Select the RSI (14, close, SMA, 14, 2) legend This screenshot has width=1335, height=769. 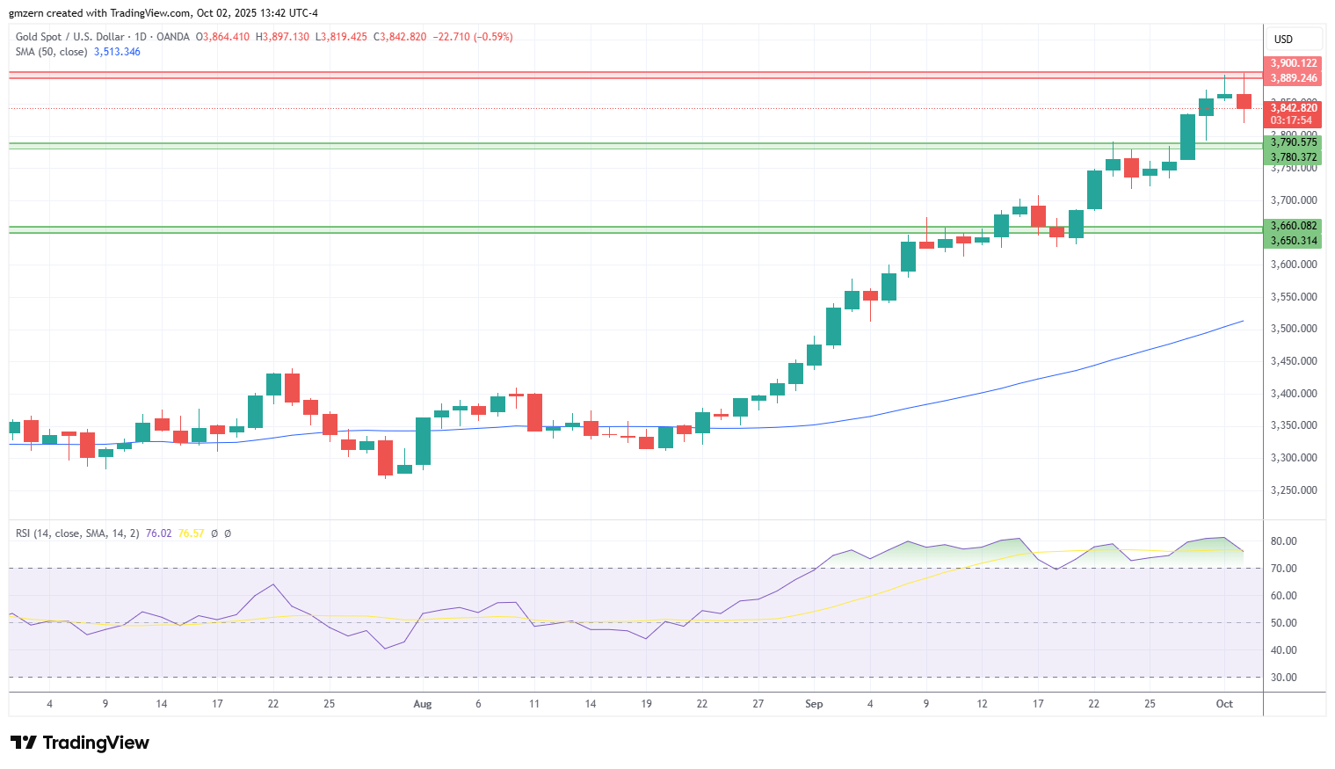coord(77,533)
